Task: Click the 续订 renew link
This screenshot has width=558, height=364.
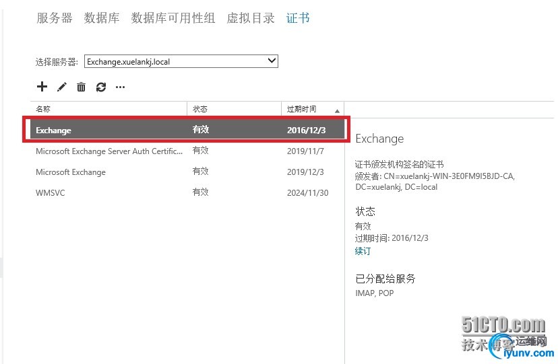Action: coord(363,251)
